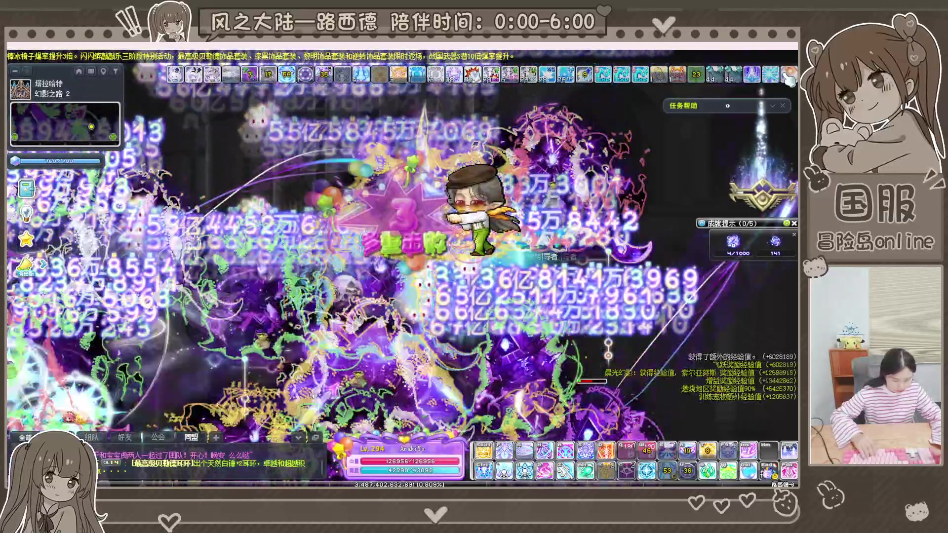Click the 成就提示 (0/5) title
The image size is (948, 533).
[732, 223]
